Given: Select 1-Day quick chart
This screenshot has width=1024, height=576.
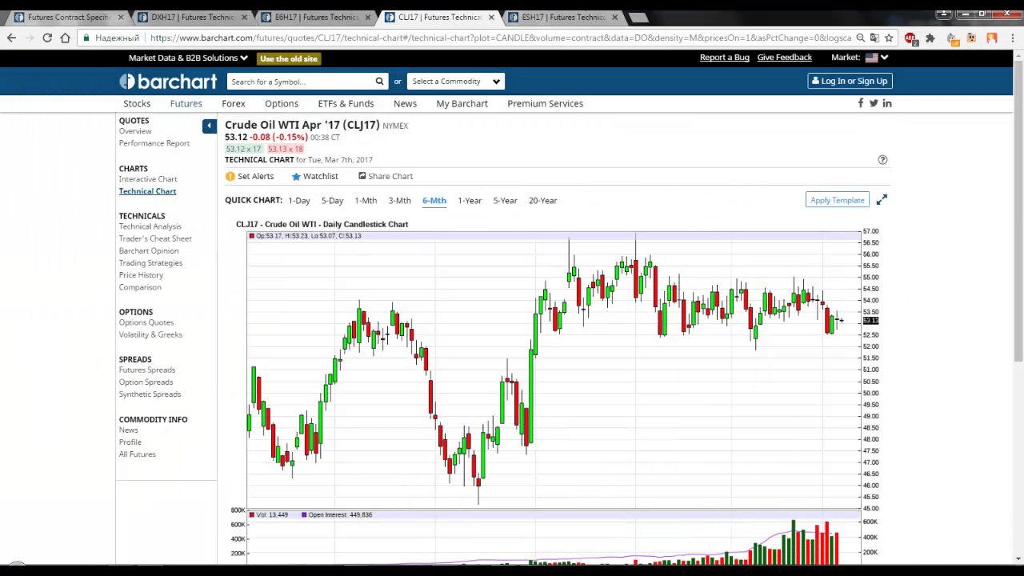Looking at the screenshot, I should (299, 201).
